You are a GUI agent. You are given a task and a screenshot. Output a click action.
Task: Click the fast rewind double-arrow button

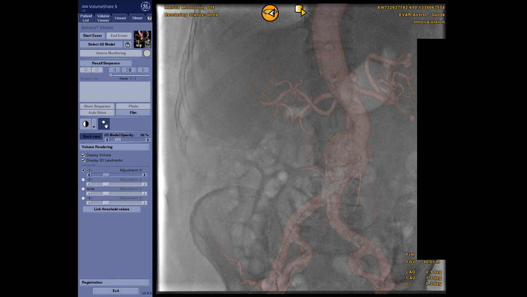coord(86,70)
